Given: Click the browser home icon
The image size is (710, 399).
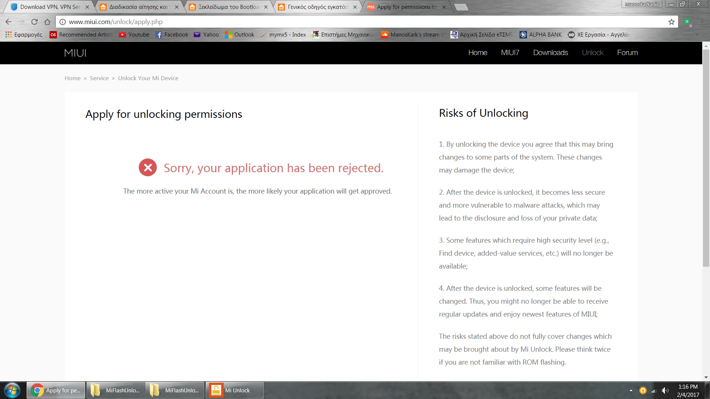Looking at the screenshot, I should coord(47,22).
